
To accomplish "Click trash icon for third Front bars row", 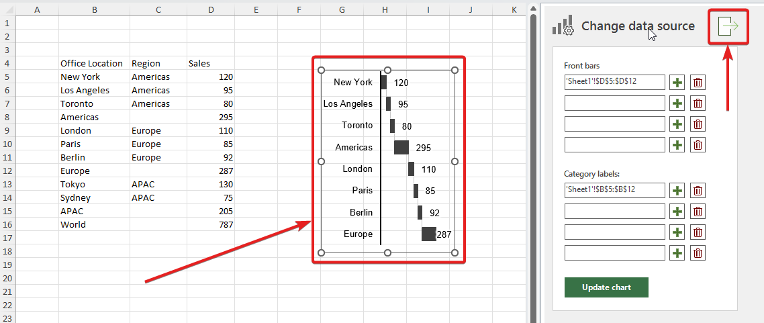I will coord(698,124).
